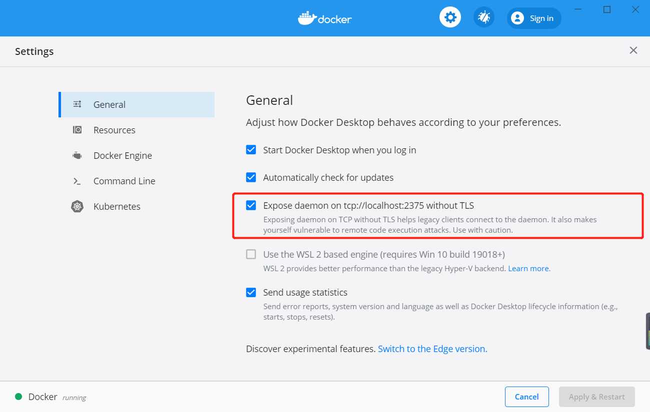Click text "Discover experimental features."
Screen dimensions: 650x412
(310, 349)
